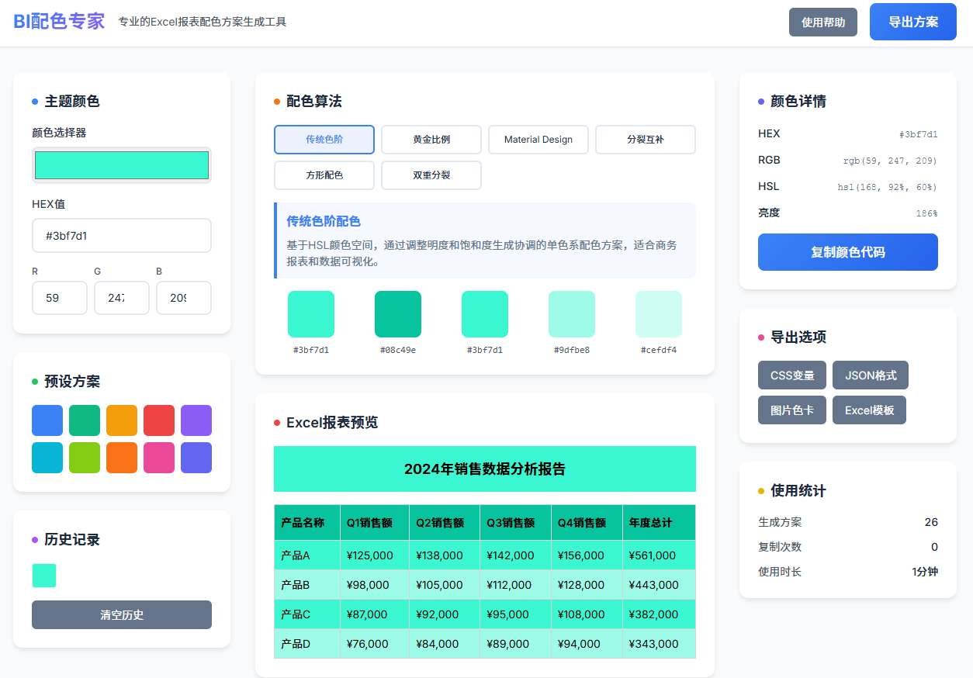Open 使用帮助 in the header
The height and width of the screenshot is (678, 973).
[822, 22]
